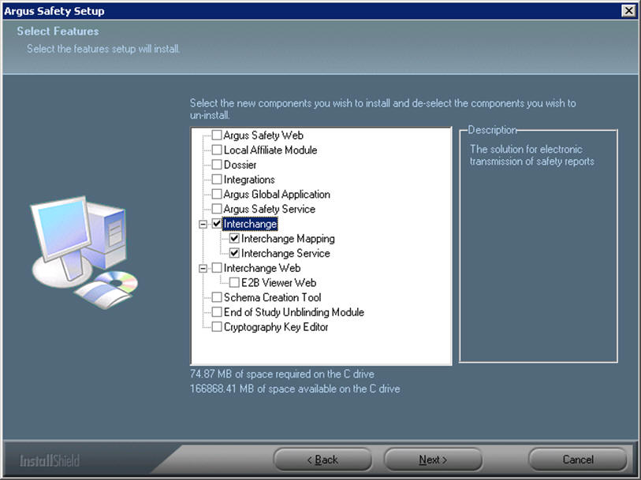This screenshot has width=641, height=480.
Task: Select End of Study Unblinding Module label
Action: coord(294,312)
